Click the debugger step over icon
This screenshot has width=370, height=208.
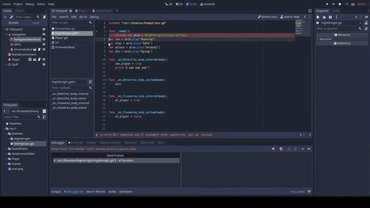point(295,149)
